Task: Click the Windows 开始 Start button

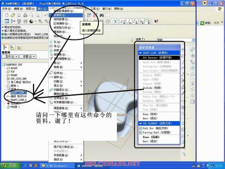Action: click(10, 165)
